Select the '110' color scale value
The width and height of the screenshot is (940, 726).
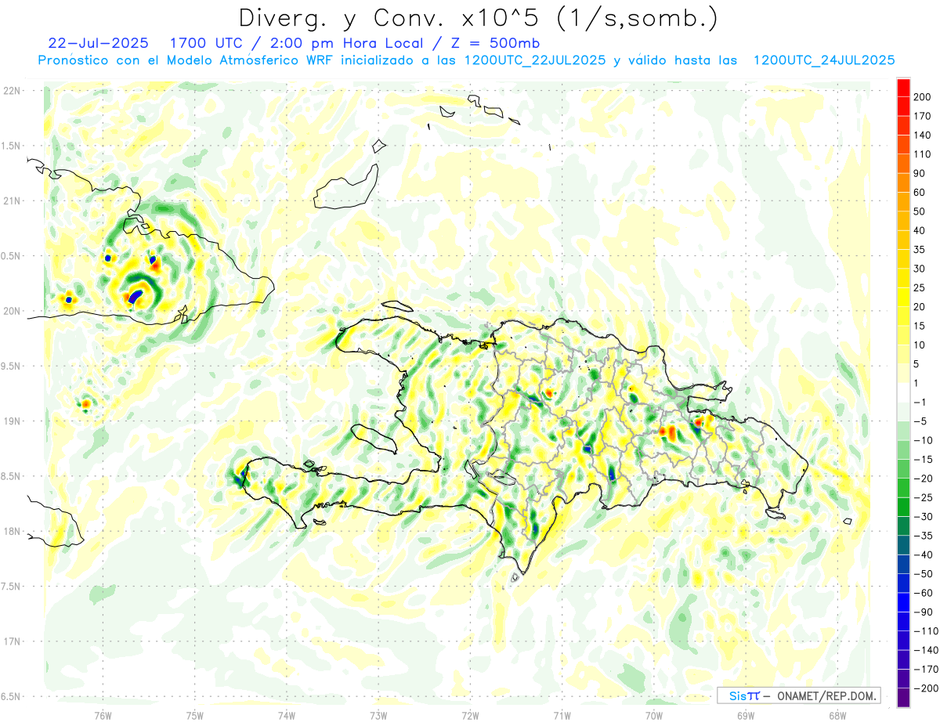tap(923, 154)
